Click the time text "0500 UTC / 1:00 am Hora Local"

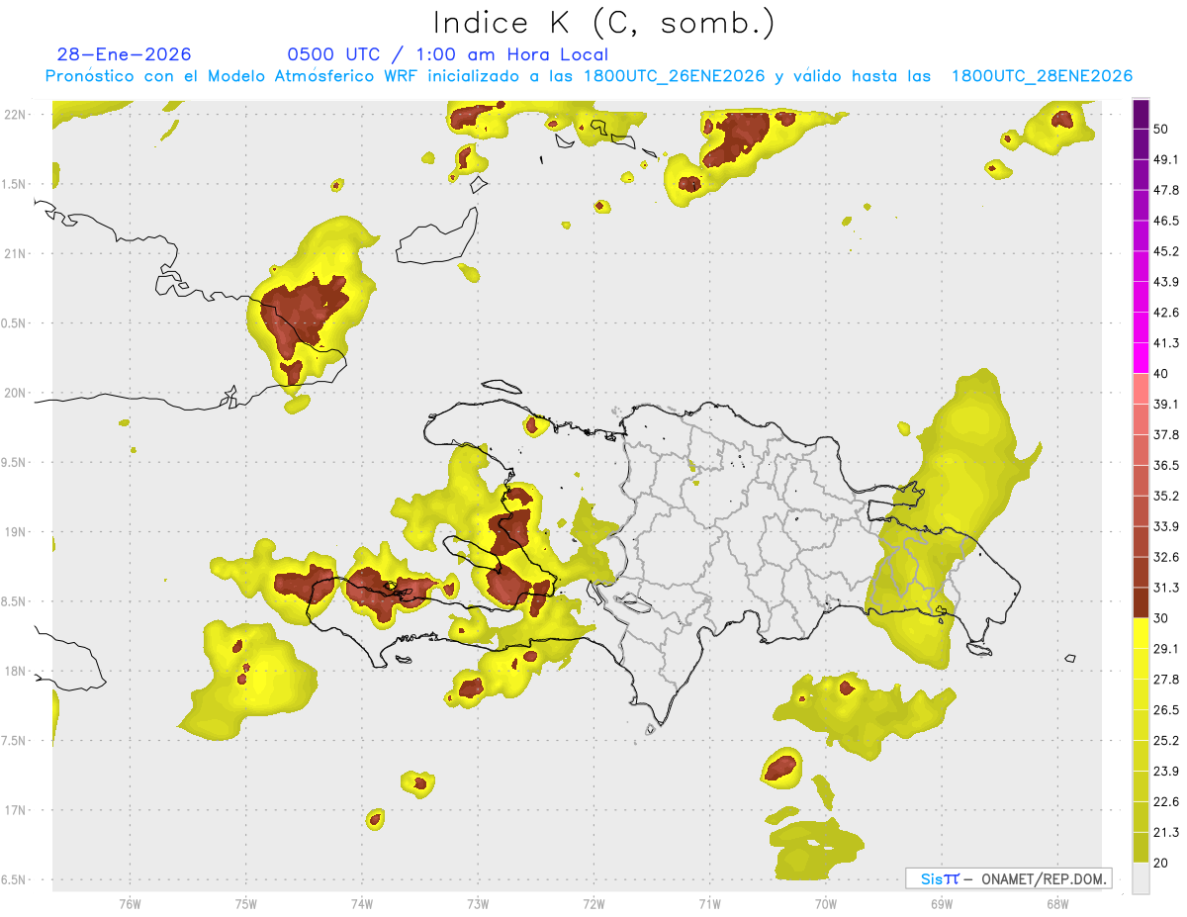click(448, 54)
